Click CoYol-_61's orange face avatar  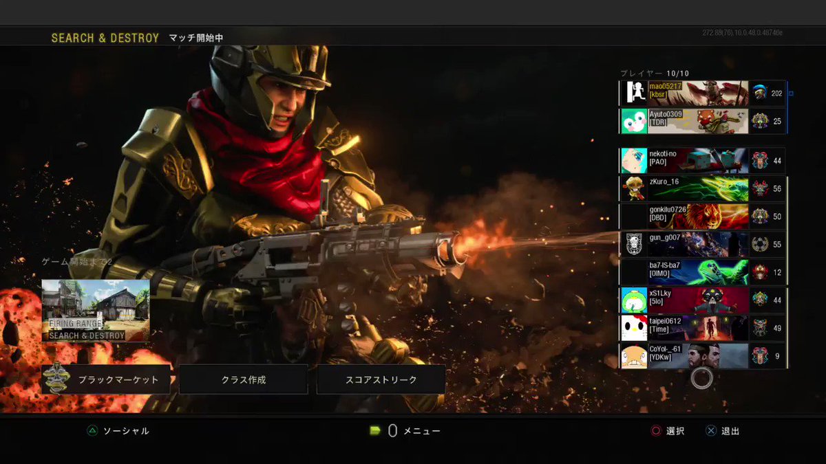tap(634, 356)
